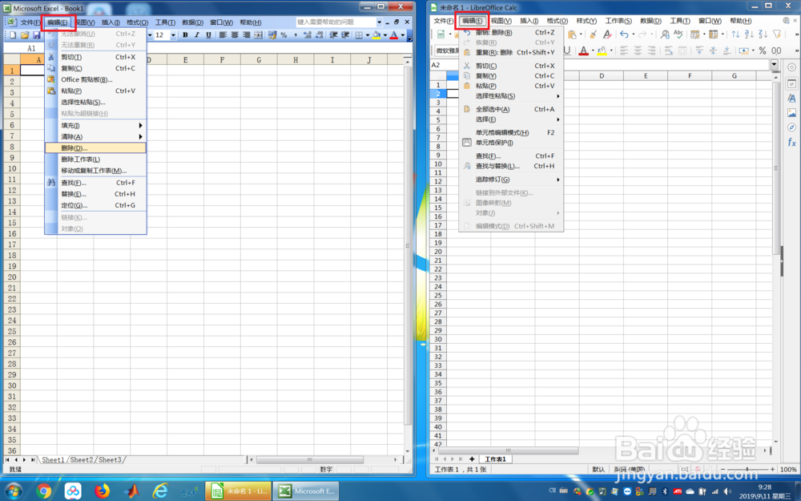Viewport: 801px width, 501px height.
Task: Click the Save floppy icon in Excel toolbar
Action: (x=36, y=35)
